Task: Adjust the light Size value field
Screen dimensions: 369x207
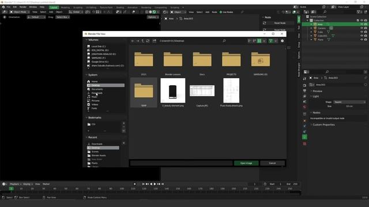Action: point(349,106)
